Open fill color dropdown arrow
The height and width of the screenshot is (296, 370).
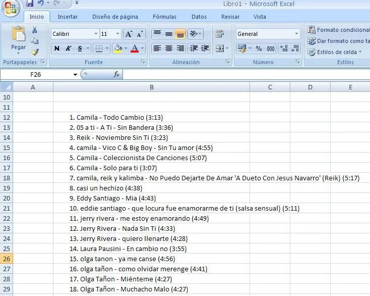click(x=126, y=48)
